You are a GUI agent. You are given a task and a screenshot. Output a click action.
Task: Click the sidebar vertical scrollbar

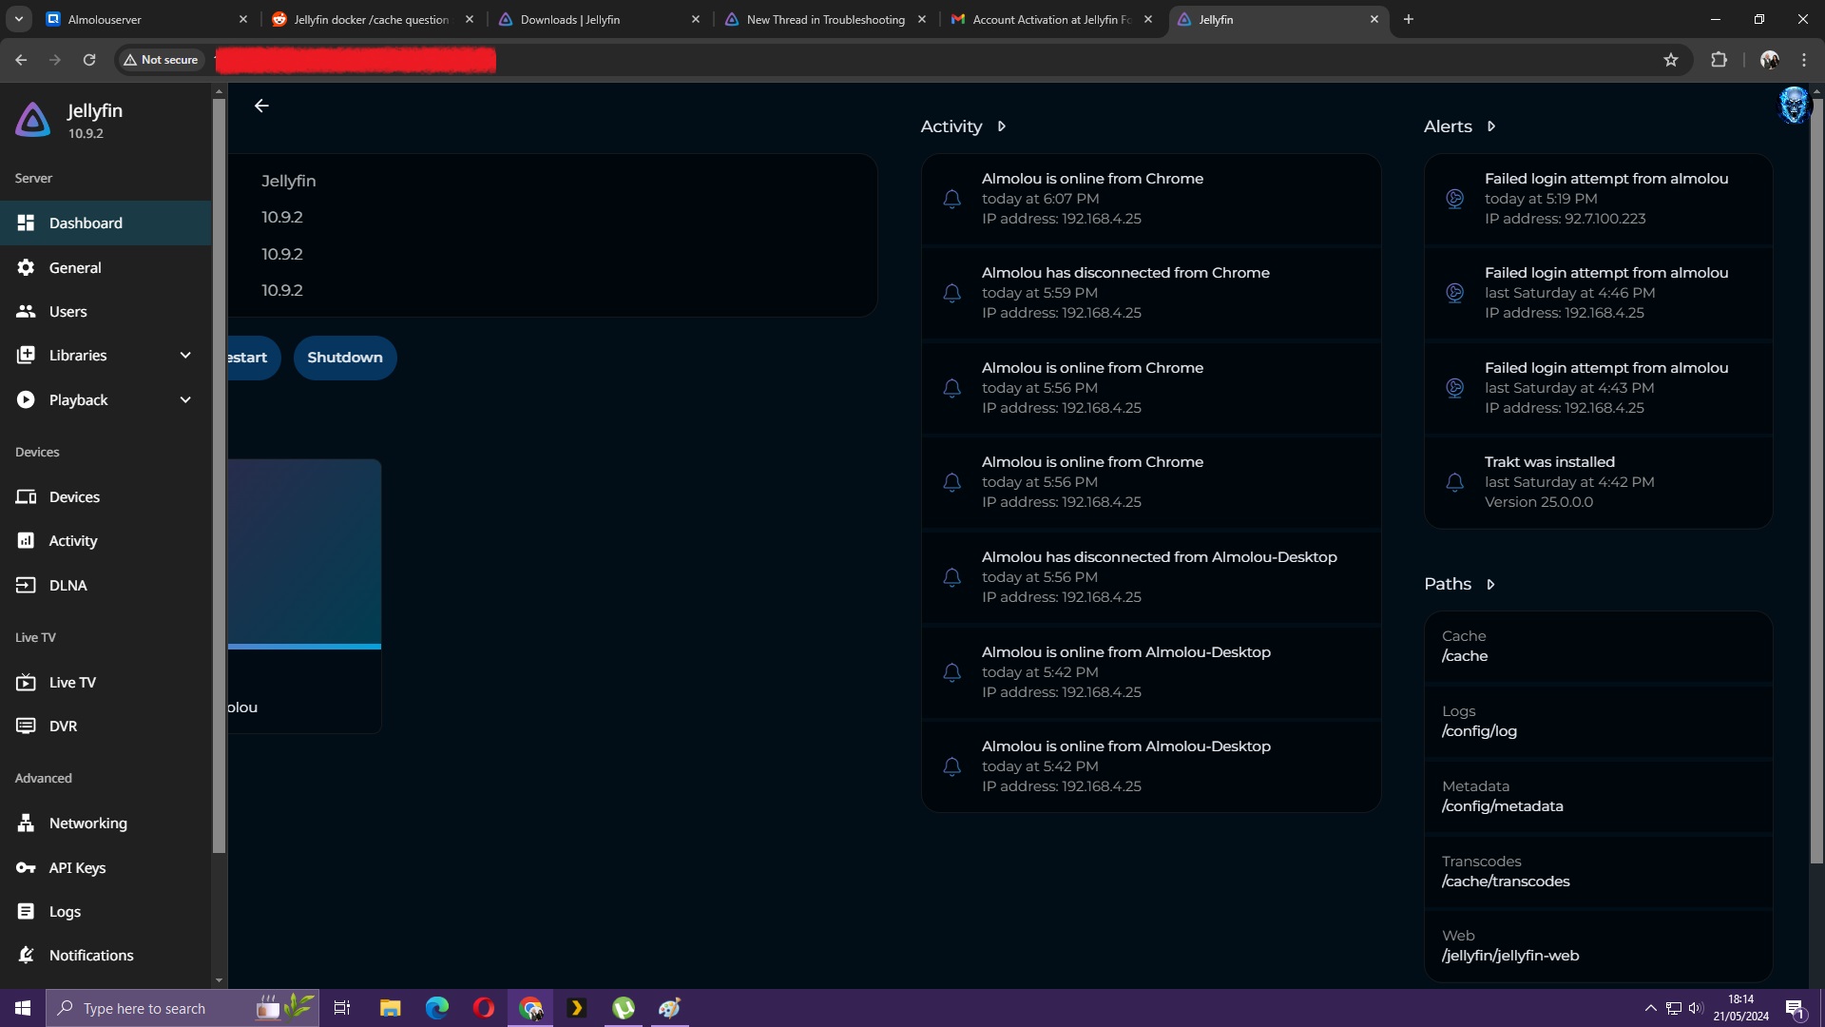(x=219, y=475)
